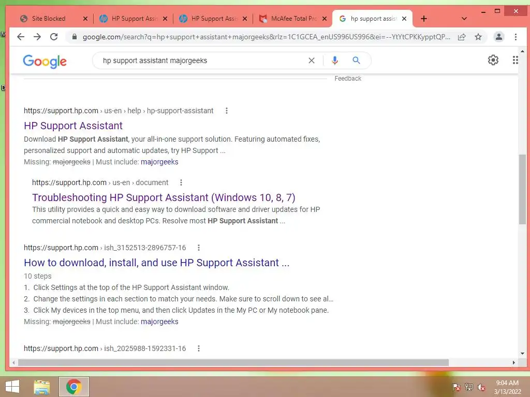Open network status tray icon
This screenshot has width=530, height=397.
(x=469, y=387)
